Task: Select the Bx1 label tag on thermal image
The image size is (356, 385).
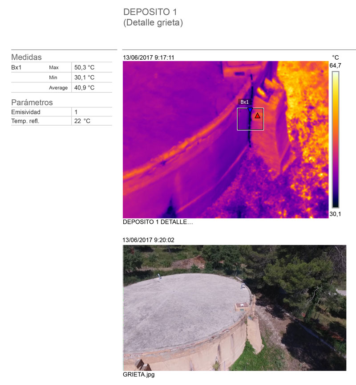Action: [x=244, y=102]
